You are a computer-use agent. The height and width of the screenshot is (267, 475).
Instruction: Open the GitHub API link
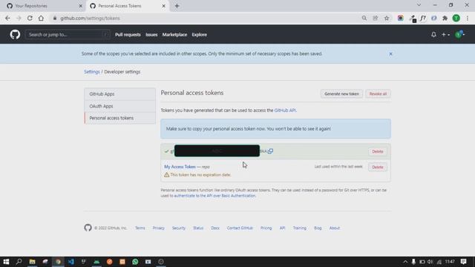285,111
